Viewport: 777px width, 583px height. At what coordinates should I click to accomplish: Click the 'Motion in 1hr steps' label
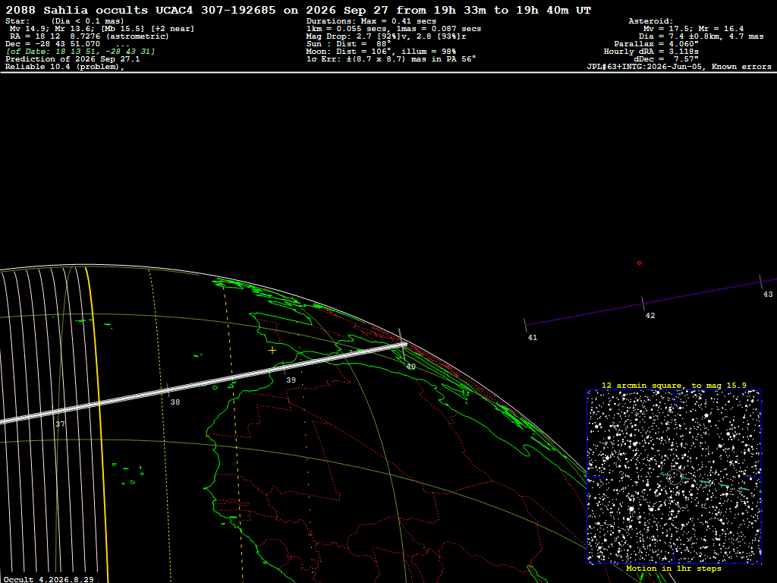[674, 569]
